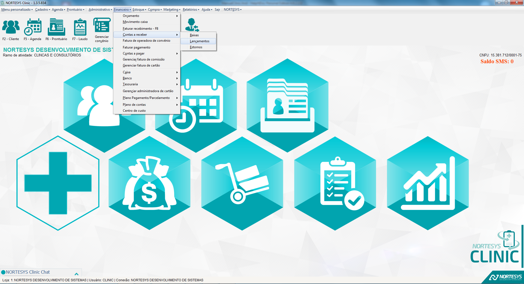Expand Contas a pagar submenu
The image size is (524, 284).
(x=147, y=53)
